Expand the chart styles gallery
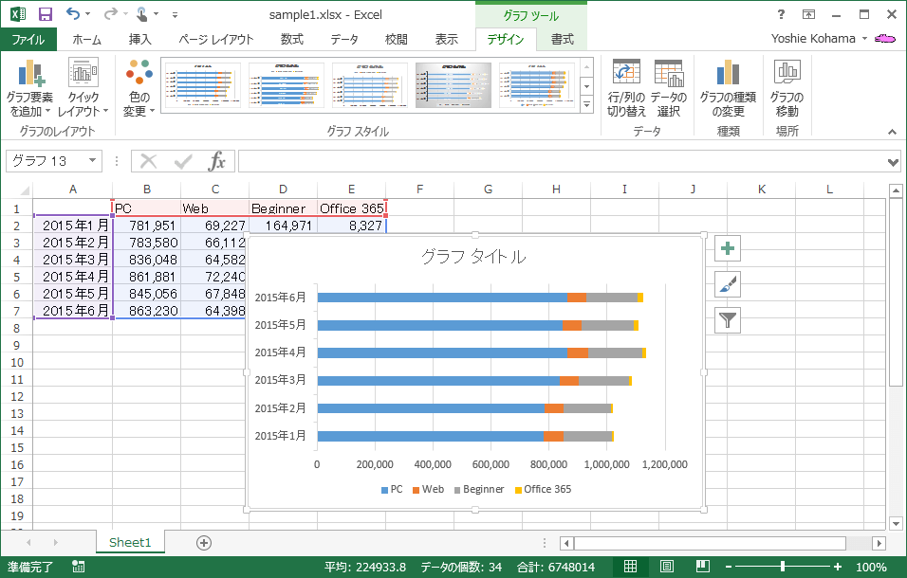Viewport: 907px width, 578px height. tap(587, 105)
